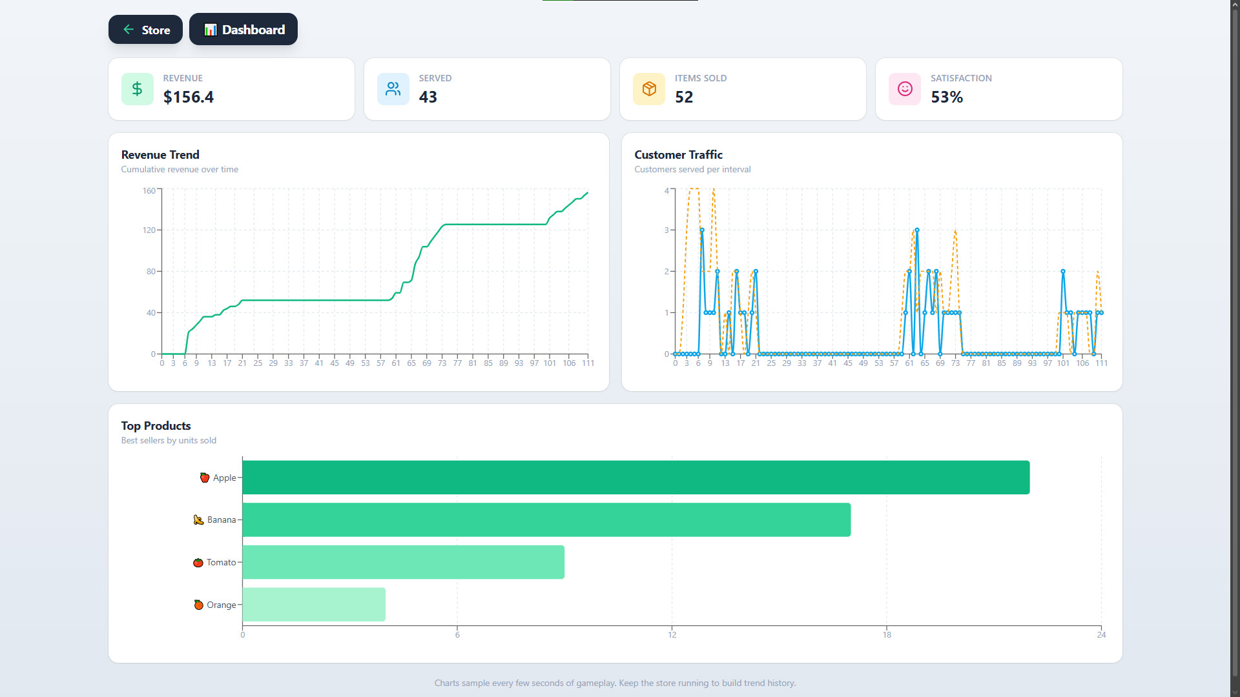Click the Revenue Trend chart title

click(160, 155)
